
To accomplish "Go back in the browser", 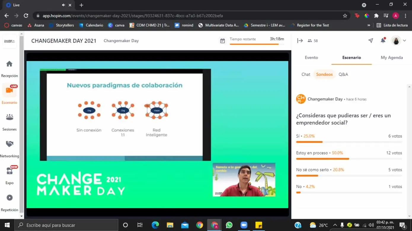I will [x=7, y=16].
